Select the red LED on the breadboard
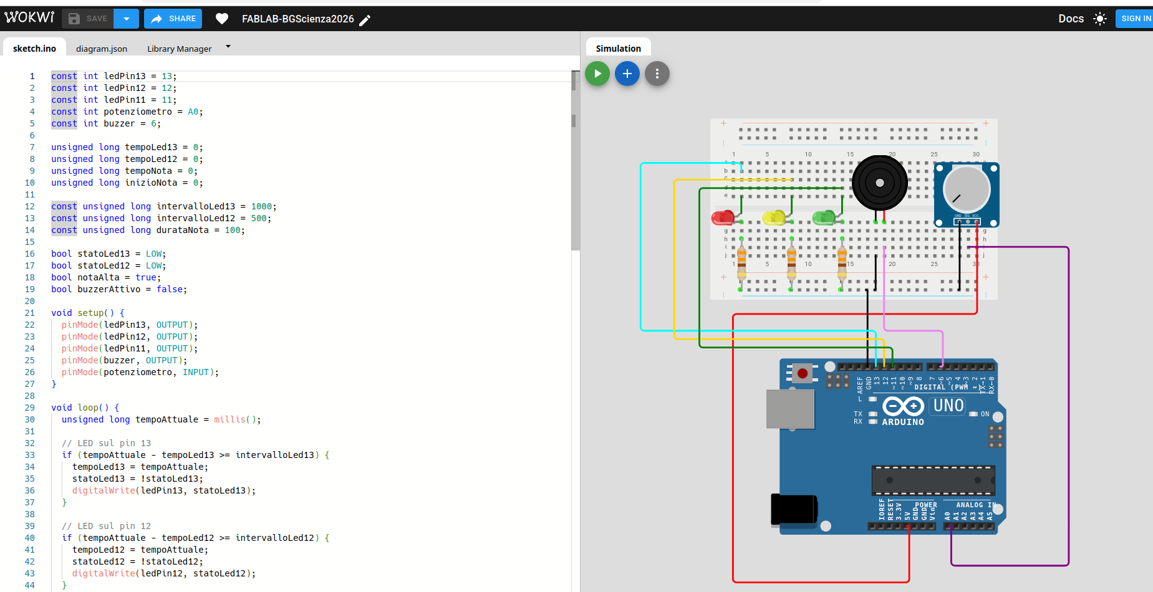This screenshot has width=1153, height=592. click(723, 217)
